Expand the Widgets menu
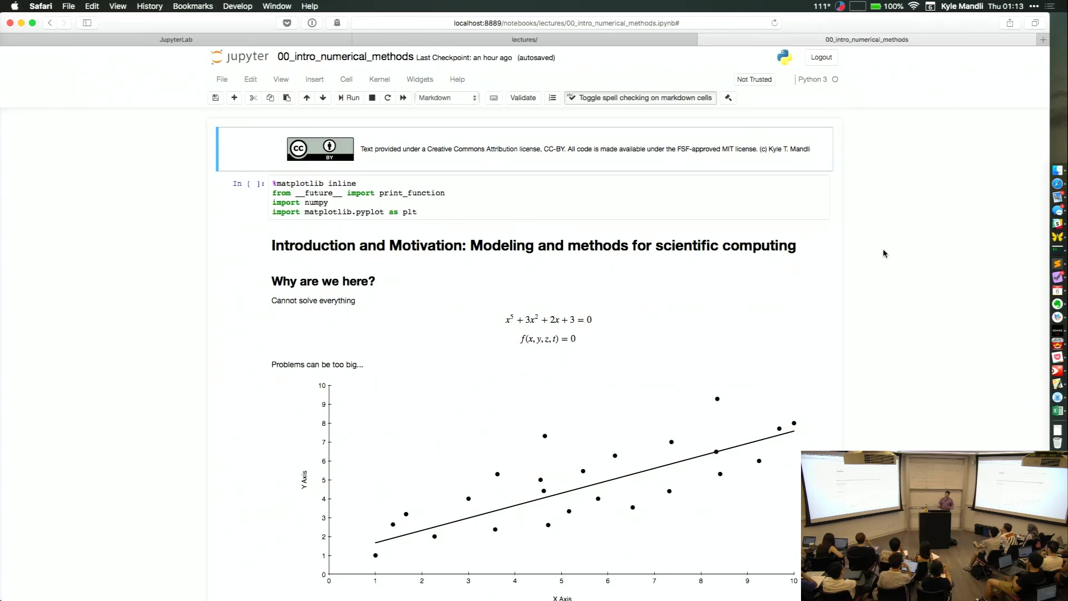The image size is (1068, 601). tap(419, 78)
